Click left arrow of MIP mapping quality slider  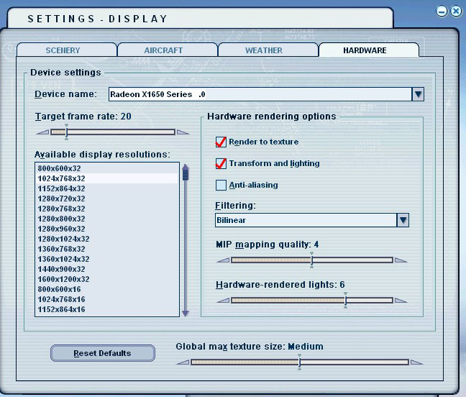[x=222, y=260]
